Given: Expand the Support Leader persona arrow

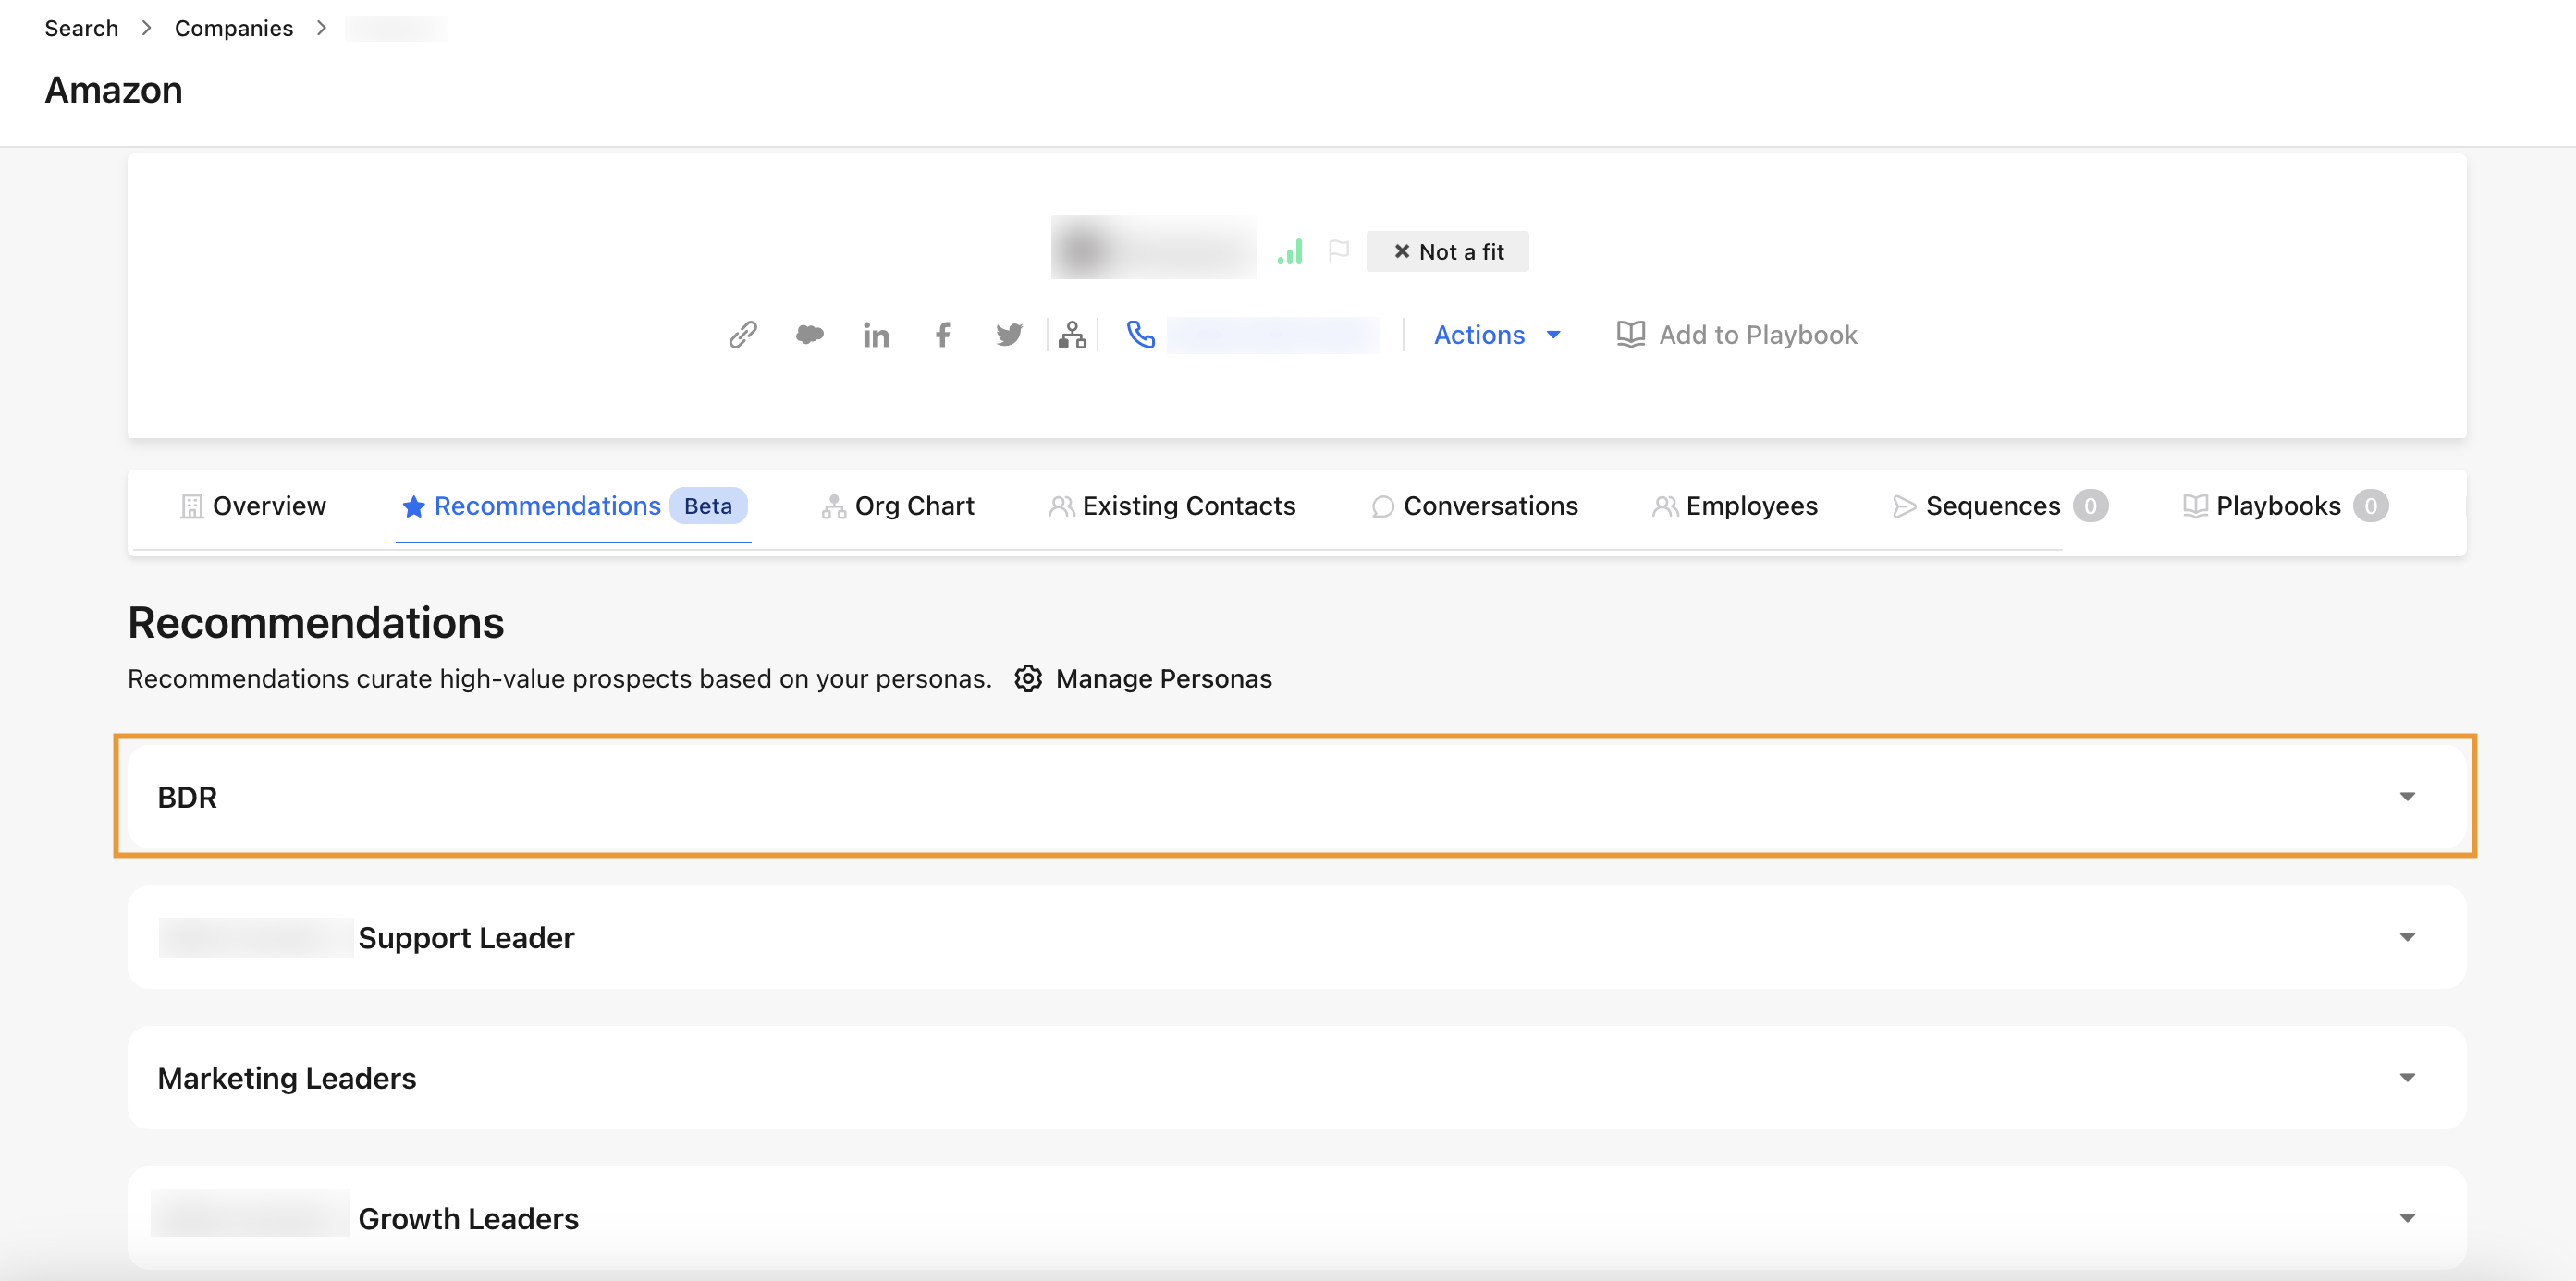Looking at the screenshot, I should [x=2407, y=937].
